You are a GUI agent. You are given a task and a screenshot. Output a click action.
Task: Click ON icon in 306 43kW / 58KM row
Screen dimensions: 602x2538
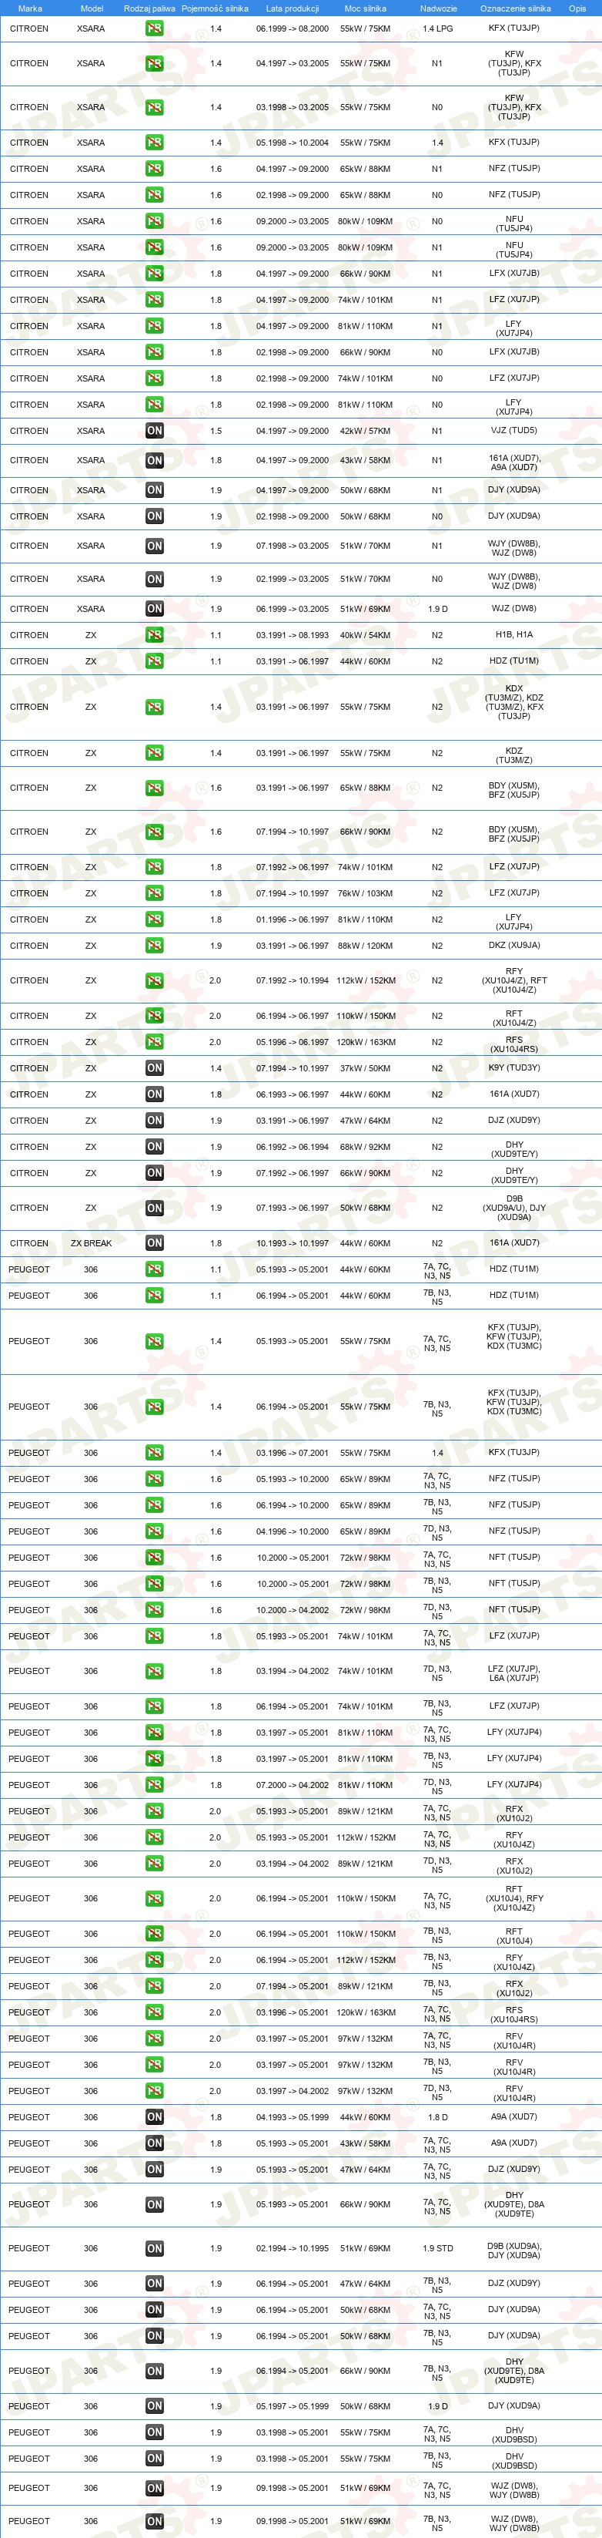pyautogui.click(x=155, y=2144)
